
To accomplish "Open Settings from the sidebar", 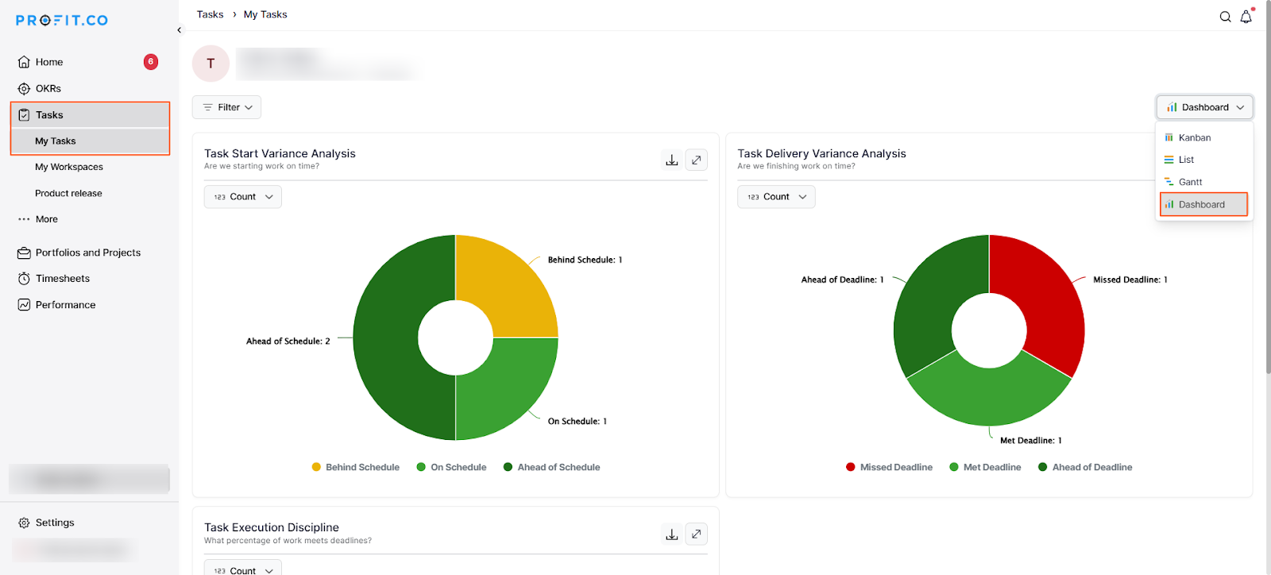I will (x=54, y=523).
